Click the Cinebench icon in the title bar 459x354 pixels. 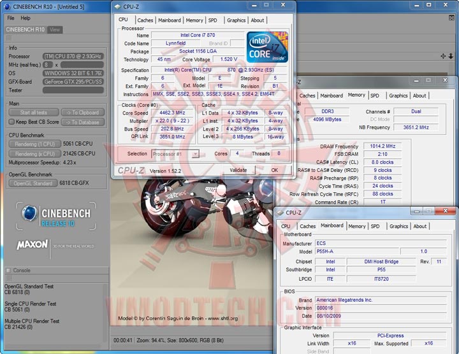tap(7, 6)
